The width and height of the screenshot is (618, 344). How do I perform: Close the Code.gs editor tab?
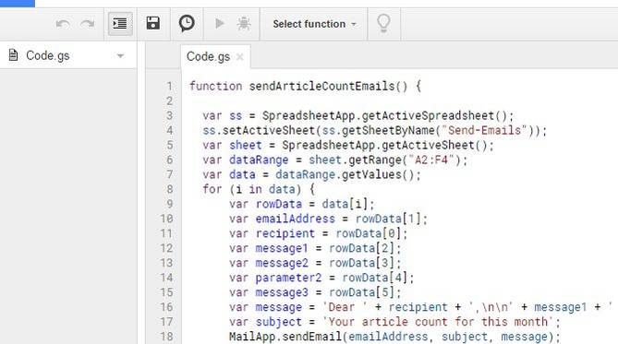point(239,57)
